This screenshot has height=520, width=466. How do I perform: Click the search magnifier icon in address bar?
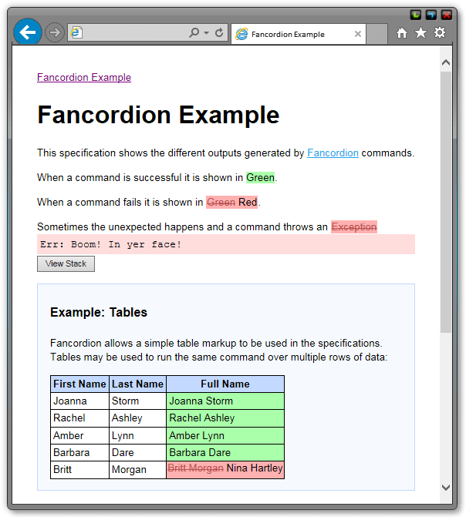[x=194, y=32]
